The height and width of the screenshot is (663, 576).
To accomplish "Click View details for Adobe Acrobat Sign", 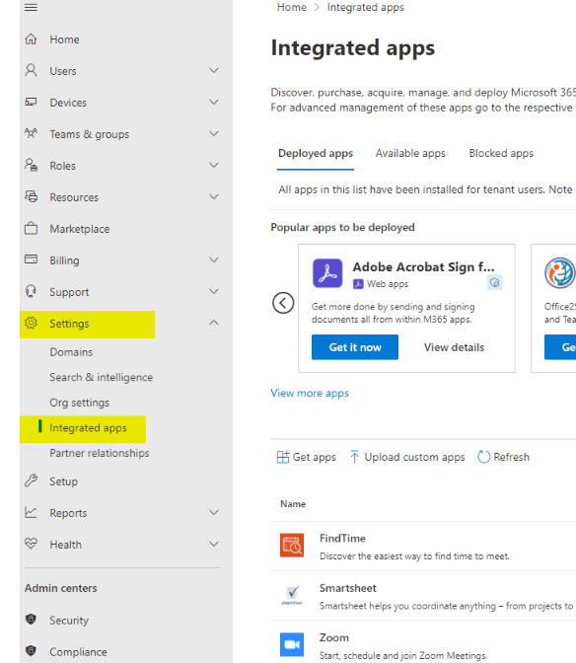I will click(455, 347).
